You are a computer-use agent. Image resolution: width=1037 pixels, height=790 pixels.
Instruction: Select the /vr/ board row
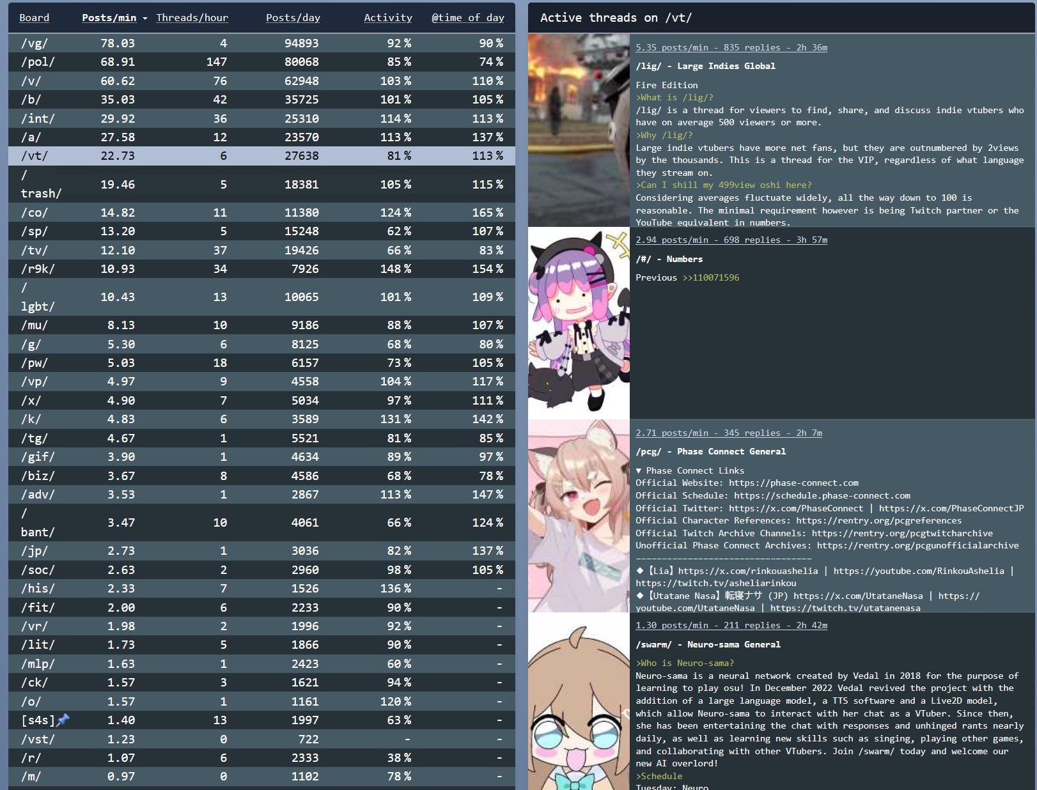(261, 626)
